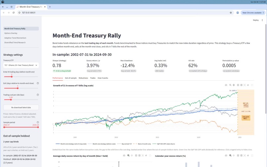Zoom in on the growth chart
Image resolution: width=267 pixels, height=167 pixels.
pyautogui.click(x=238, y=85)
